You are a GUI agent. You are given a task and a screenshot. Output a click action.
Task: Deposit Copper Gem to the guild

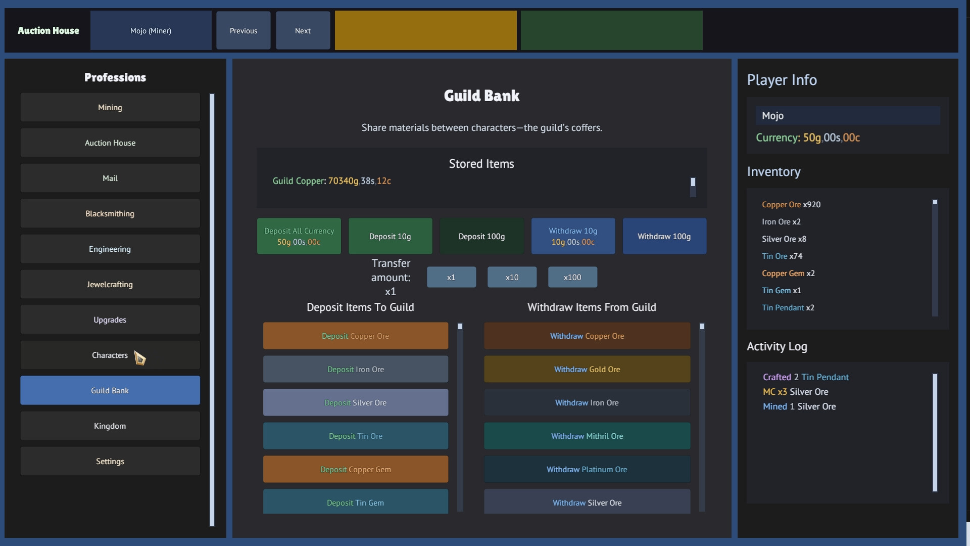(x=356, y=469)
